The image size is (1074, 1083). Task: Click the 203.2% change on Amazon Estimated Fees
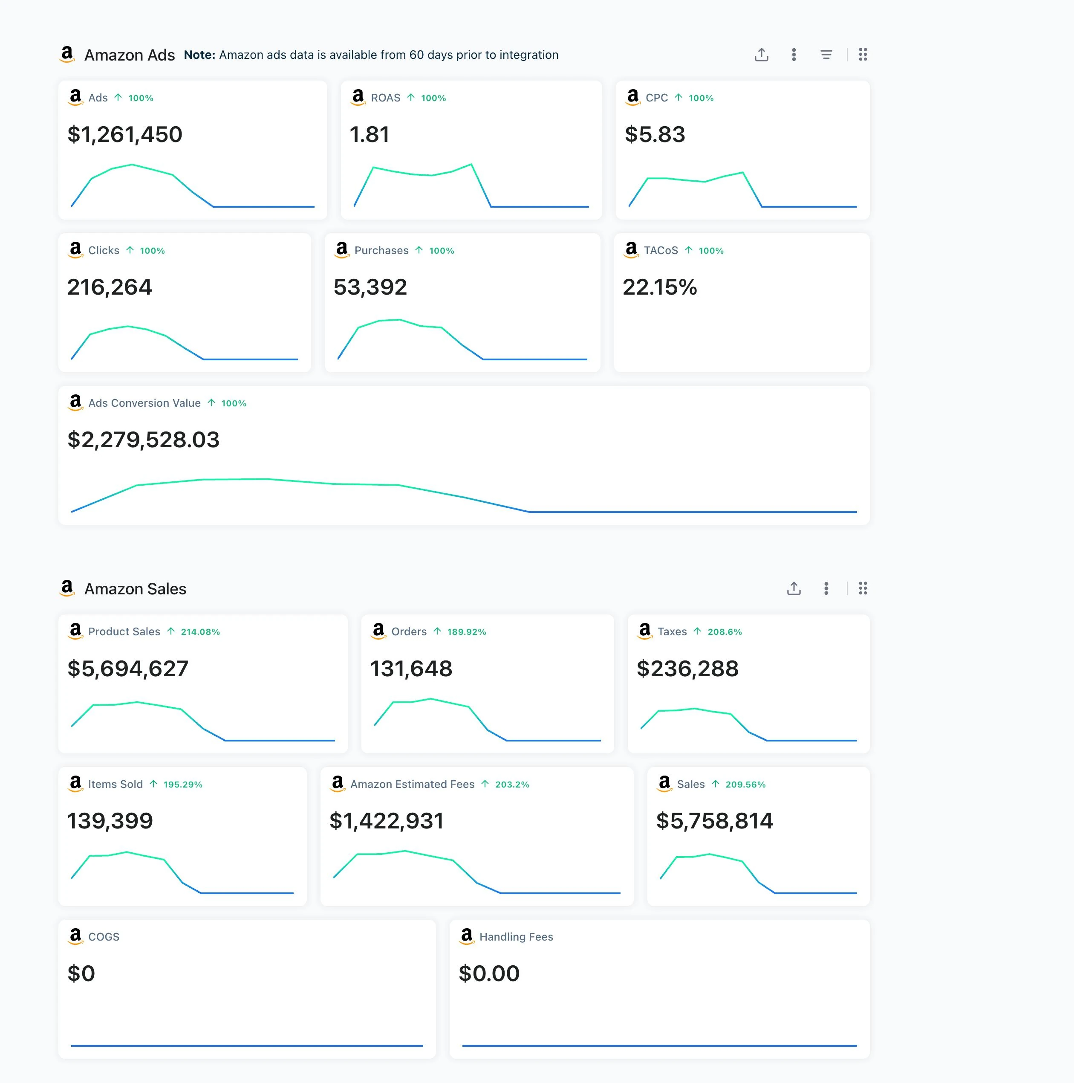tap(512, 784)
